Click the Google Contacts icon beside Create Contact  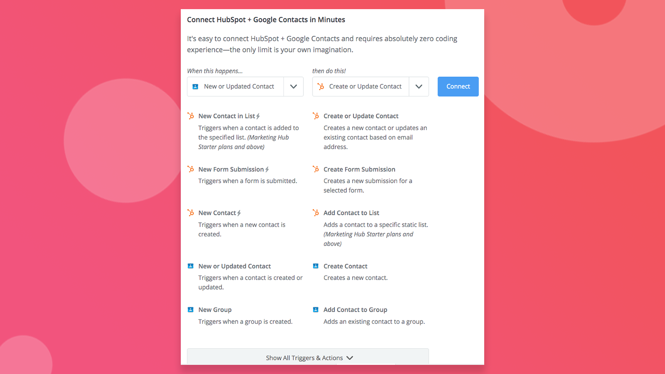[x=316, y=266]
